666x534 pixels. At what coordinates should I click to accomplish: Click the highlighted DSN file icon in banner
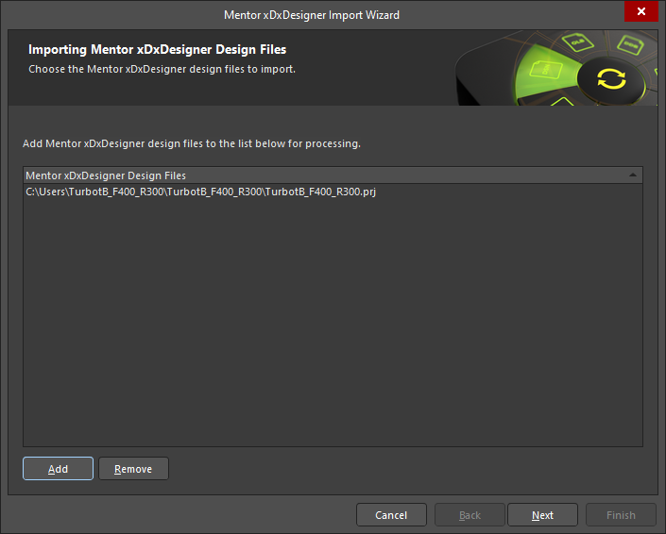pyautogui.click(x=545, y=71)
